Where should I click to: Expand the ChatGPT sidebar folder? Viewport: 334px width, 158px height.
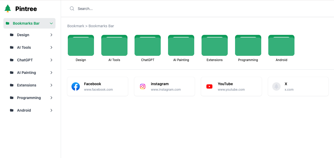click(x=51, y=60)
